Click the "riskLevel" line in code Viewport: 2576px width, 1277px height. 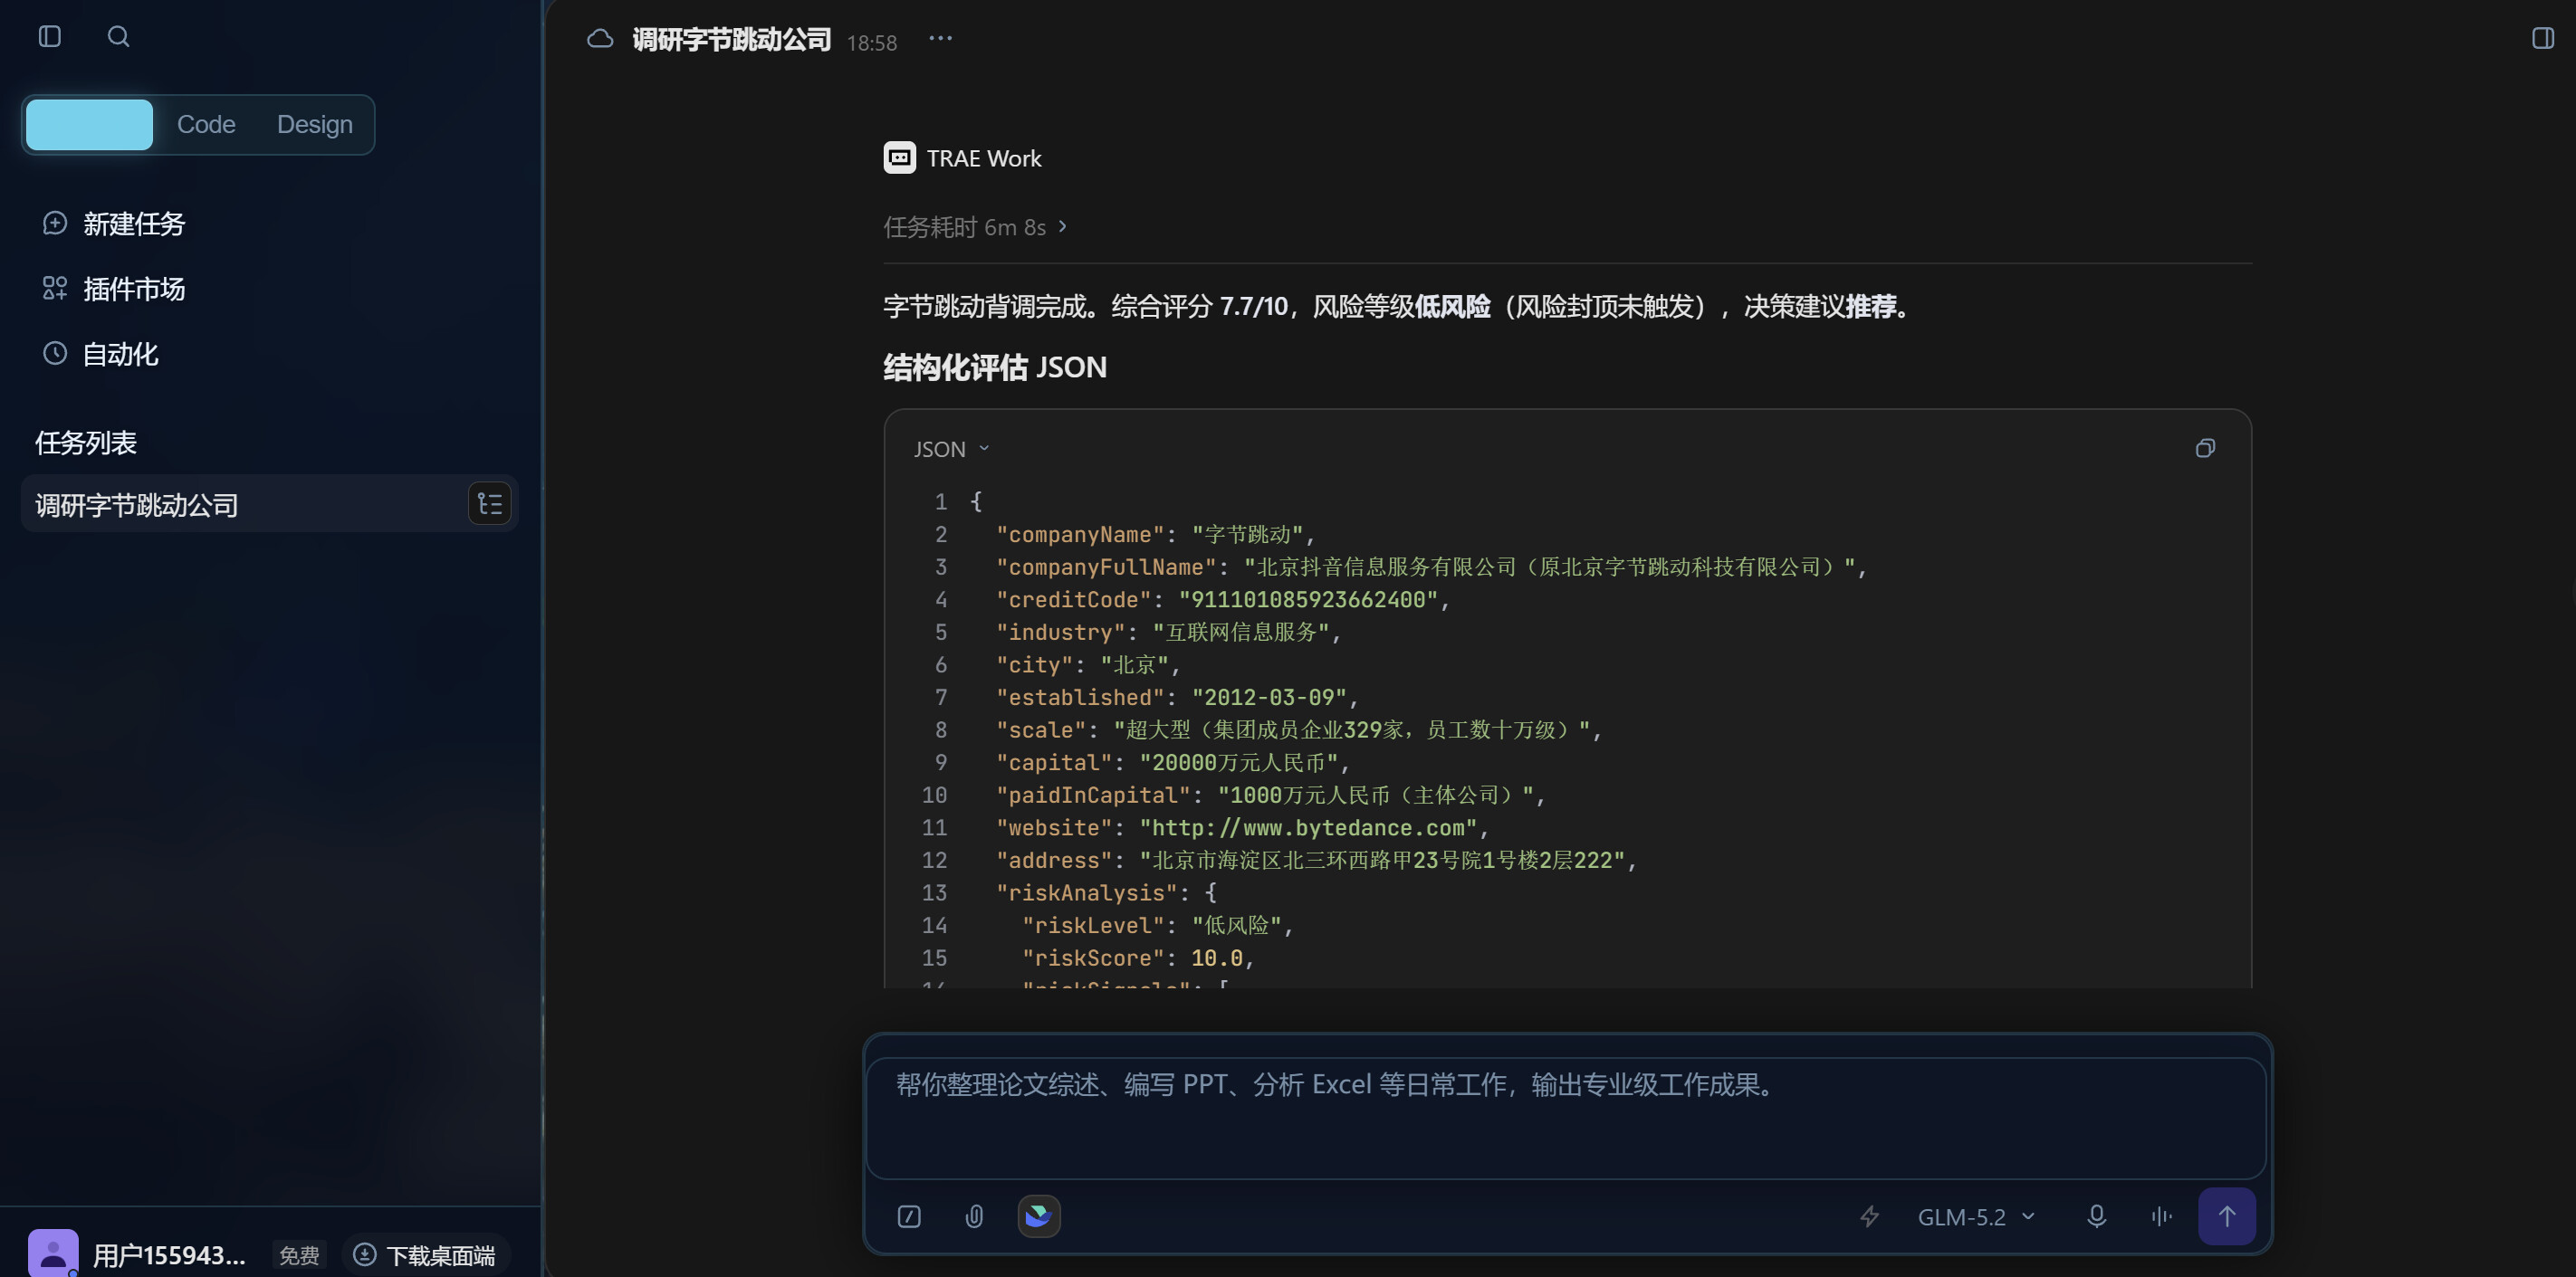tap(1157, 925)
